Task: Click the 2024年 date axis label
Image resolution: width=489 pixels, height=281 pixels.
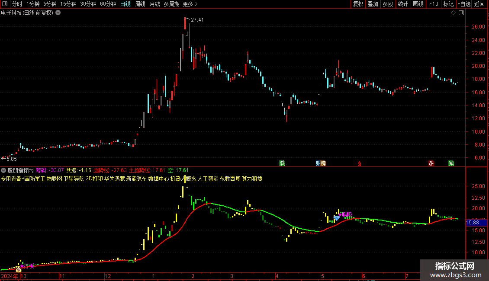Action: click(10, 276)
